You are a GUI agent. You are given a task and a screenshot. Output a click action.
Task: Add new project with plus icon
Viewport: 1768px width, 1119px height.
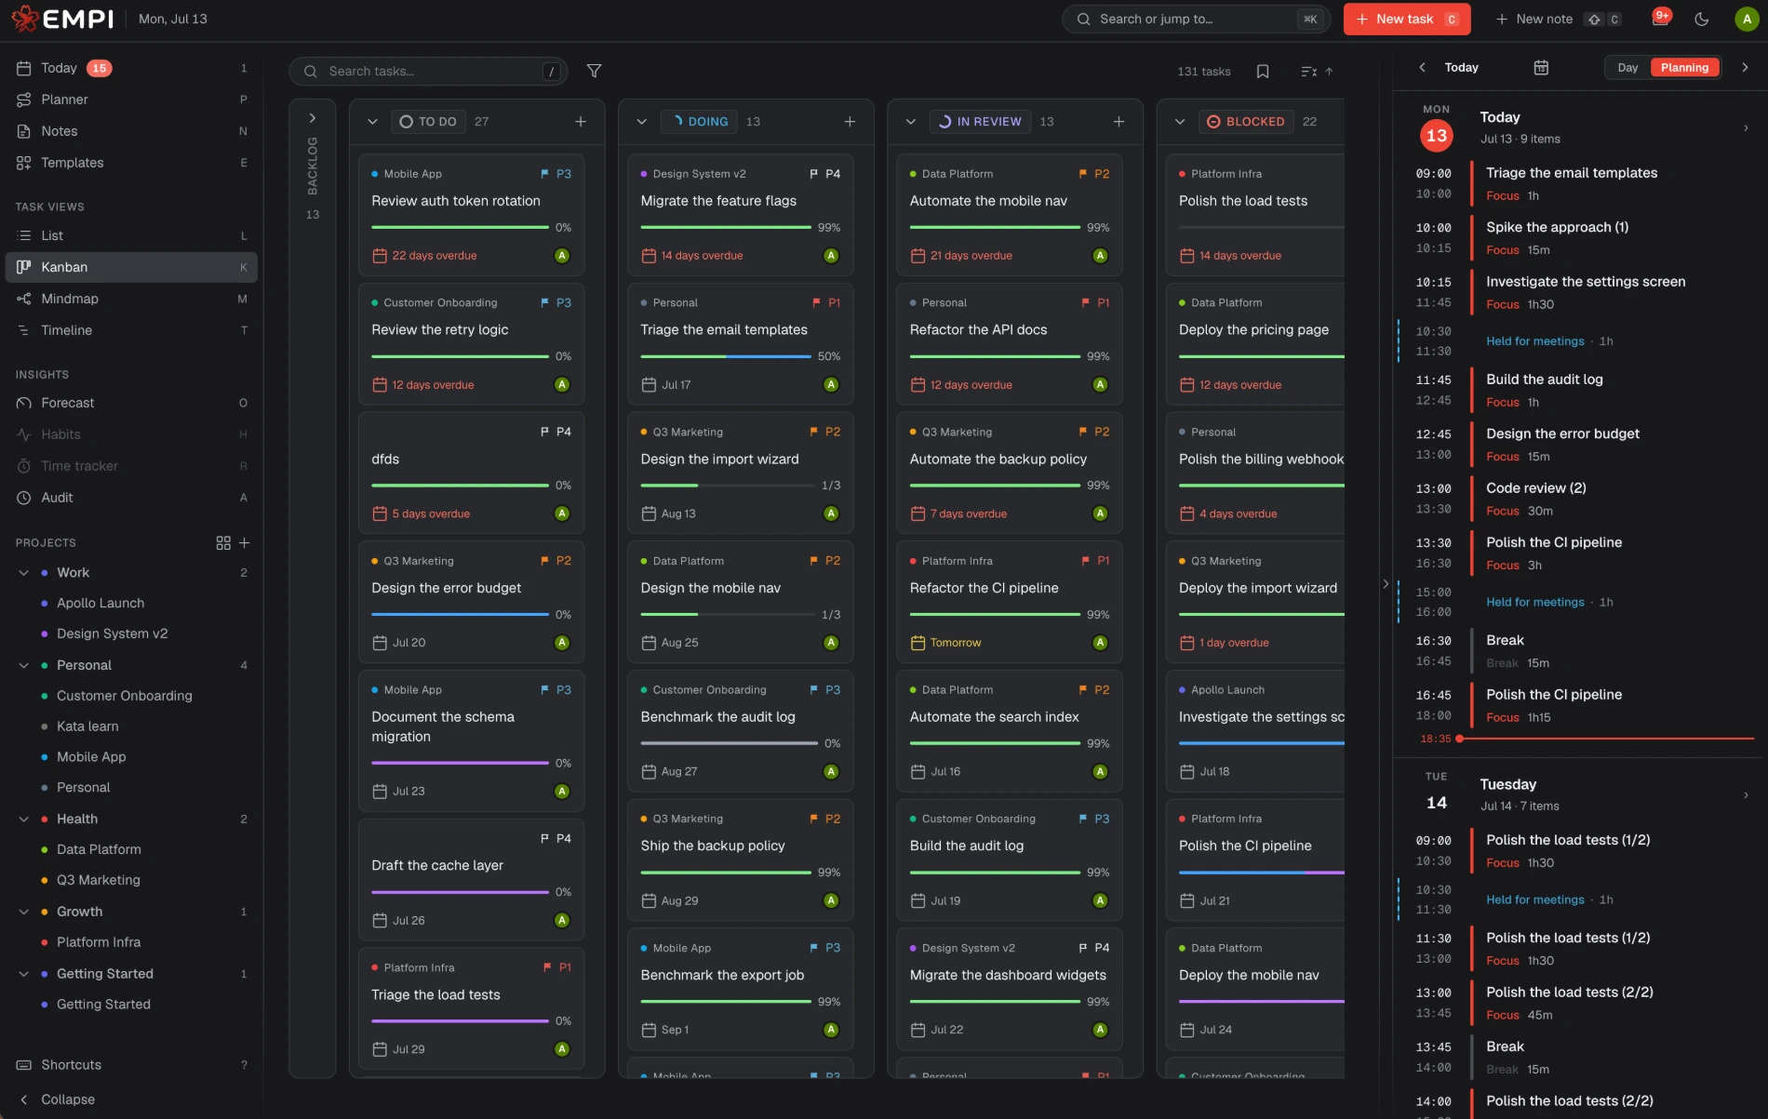point(245,542)
